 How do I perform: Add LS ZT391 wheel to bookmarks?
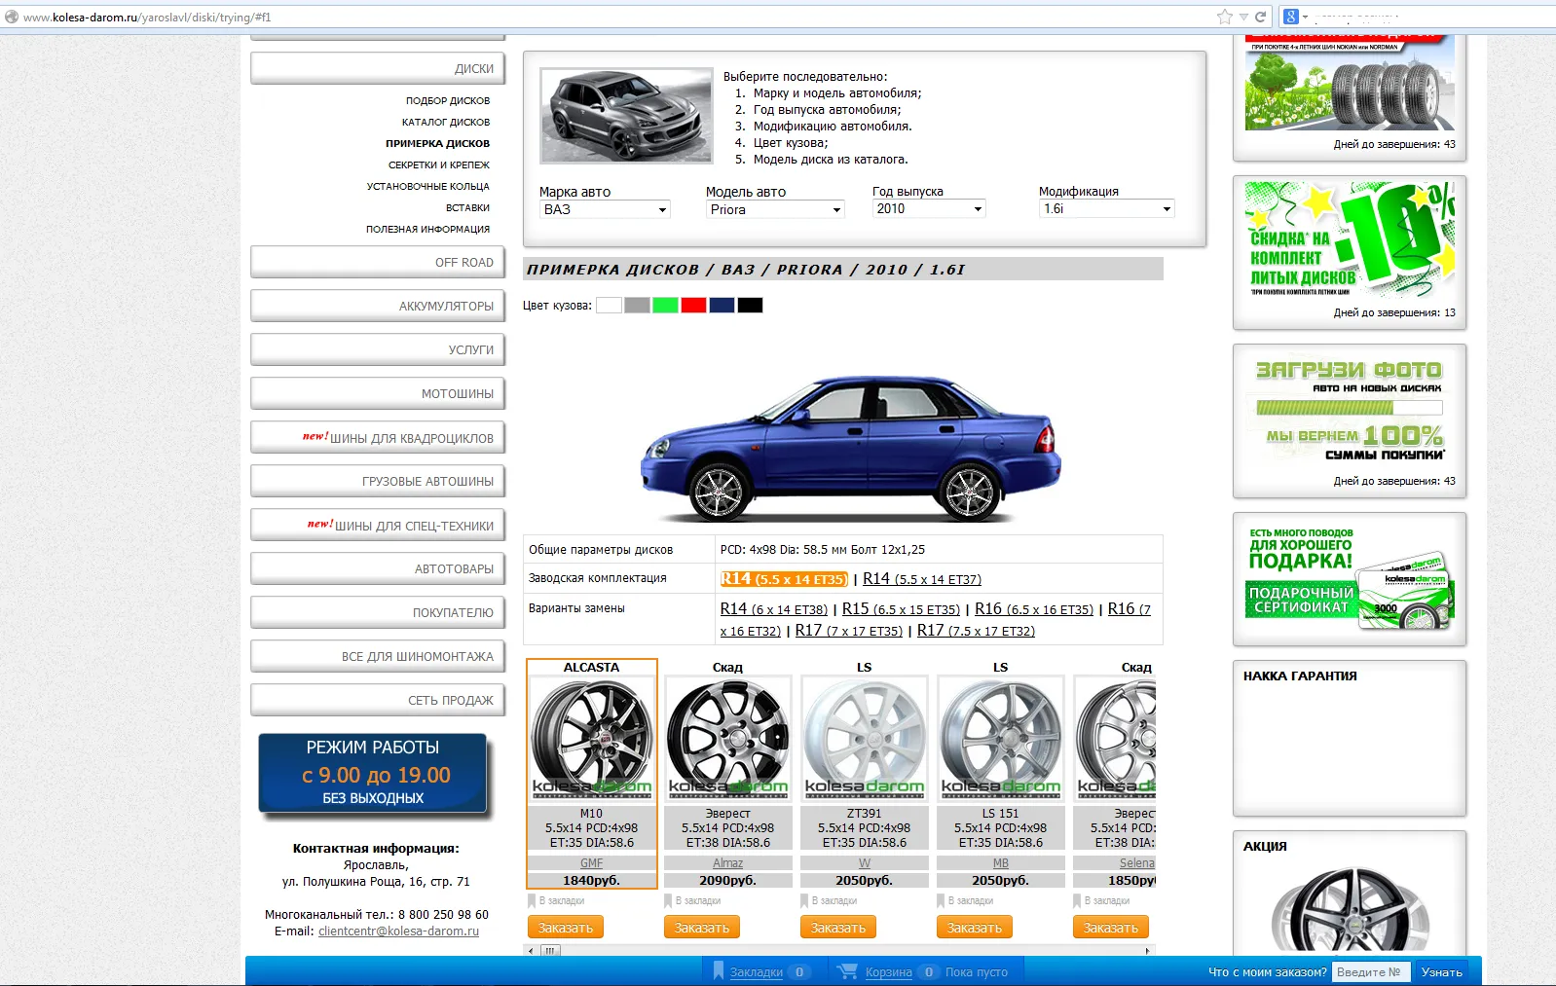[x=830, y=901]
